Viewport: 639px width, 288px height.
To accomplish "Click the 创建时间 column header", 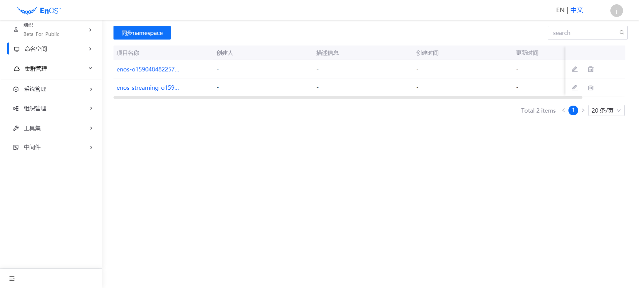I will point(427,53).
